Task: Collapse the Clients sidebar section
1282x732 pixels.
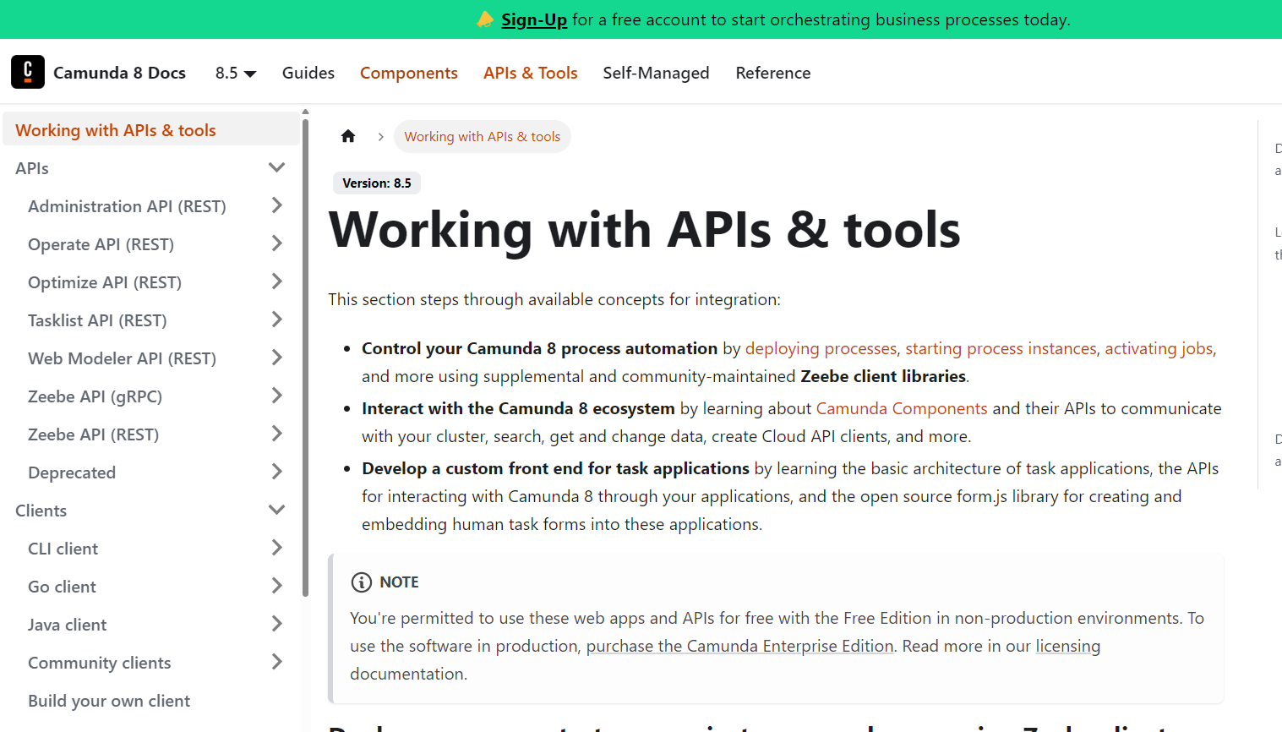Action: (x=276, y=510)
